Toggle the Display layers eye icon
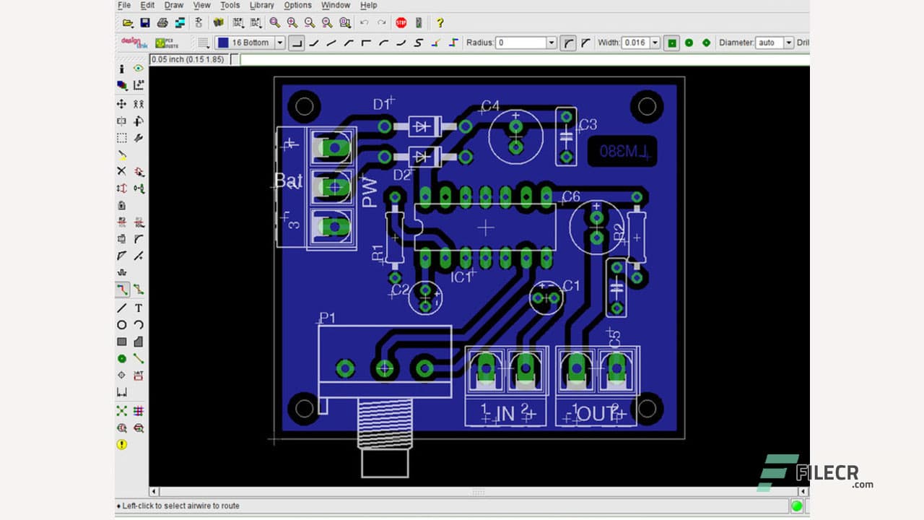Viewport: 924px width, 520px height. [139, 69]
